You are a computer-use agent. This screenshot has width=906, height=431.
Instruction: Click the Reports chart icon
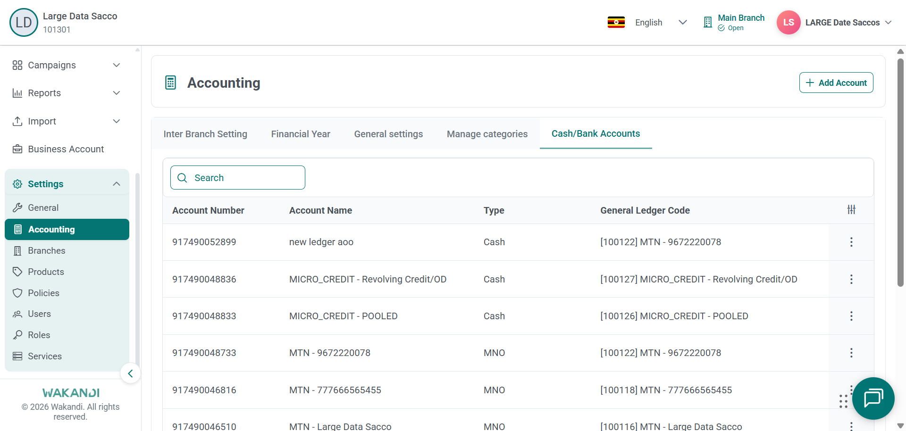coord(17,93)
